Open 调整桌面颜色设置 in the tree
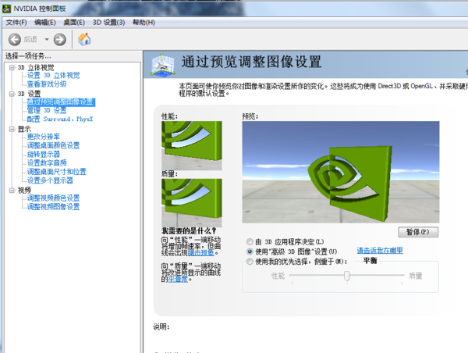This screenshot has height=353, width=468. click(x=53, y=145)
